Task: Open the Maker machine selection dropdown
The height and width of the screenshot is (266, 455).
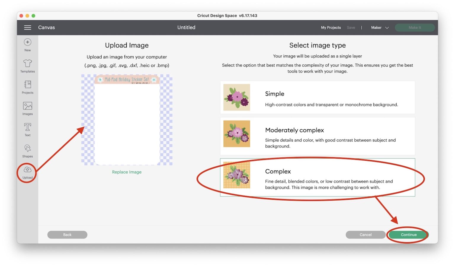Action: click(x=376, y=27)
